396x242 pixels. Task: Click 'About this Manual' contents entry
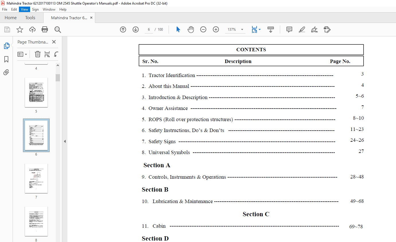(x=169, y=86)
